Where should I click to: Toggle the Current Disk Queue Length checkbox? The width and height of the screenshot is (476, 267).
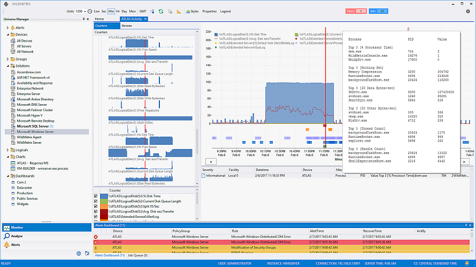point(96,201)
